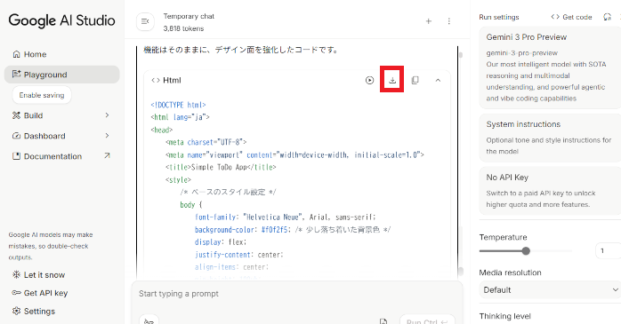Open the Gemini 3 Pro Preview model card
The height and width of the screenshot is (324, 621).
click(550, 67)
